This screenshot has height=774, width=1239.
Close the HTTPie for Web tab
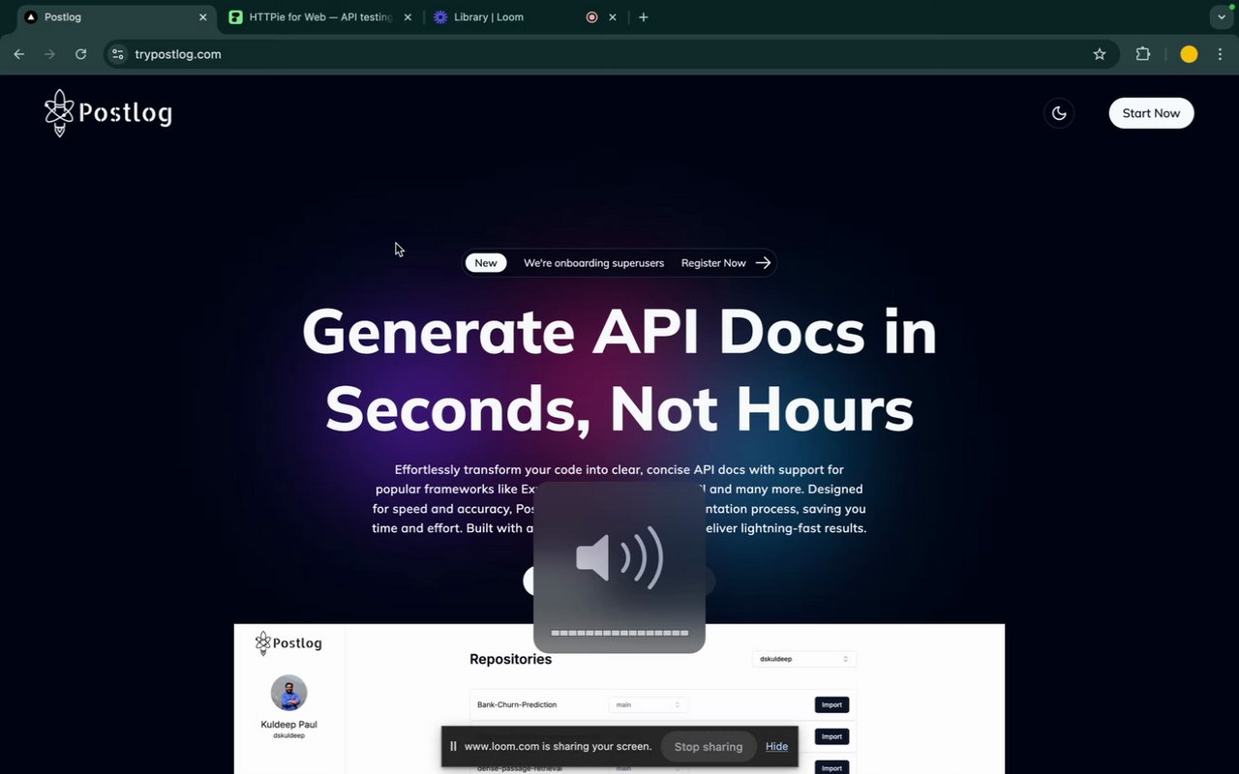click(x=408, y=17)
